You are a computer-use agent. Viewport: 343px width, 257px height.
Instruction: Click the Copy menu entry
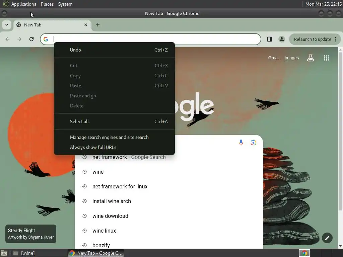(x=114, y=76)
